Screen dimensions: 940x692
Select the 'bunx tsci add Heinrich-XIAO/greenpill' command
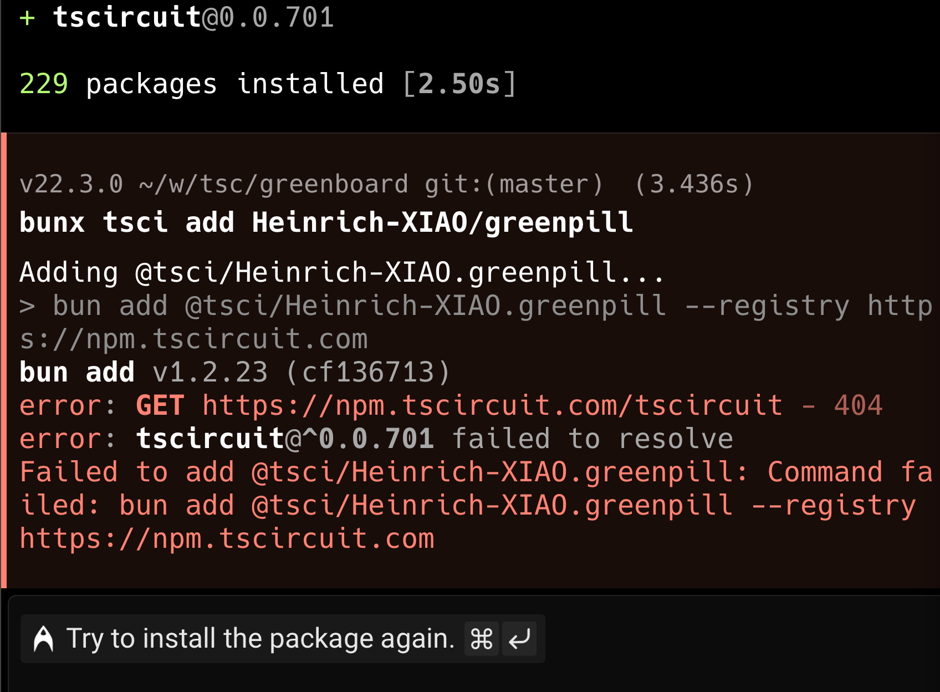point(326,222)
